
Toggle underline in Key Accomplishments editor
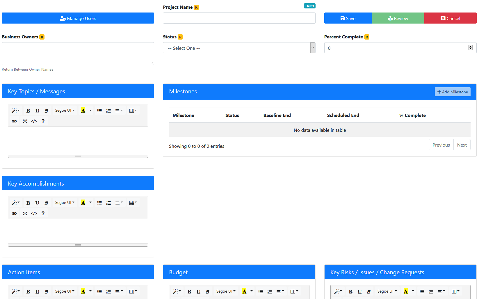pyautogui.click(x=37, y=203)
